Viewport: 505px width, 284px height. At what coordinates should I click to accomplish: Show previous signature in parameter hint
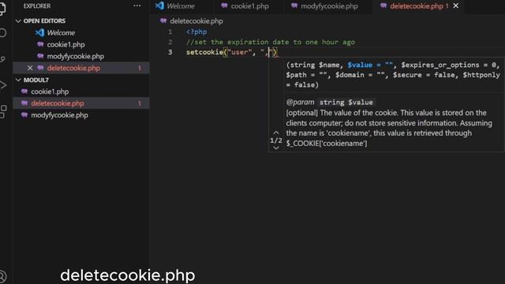point(276,133)
